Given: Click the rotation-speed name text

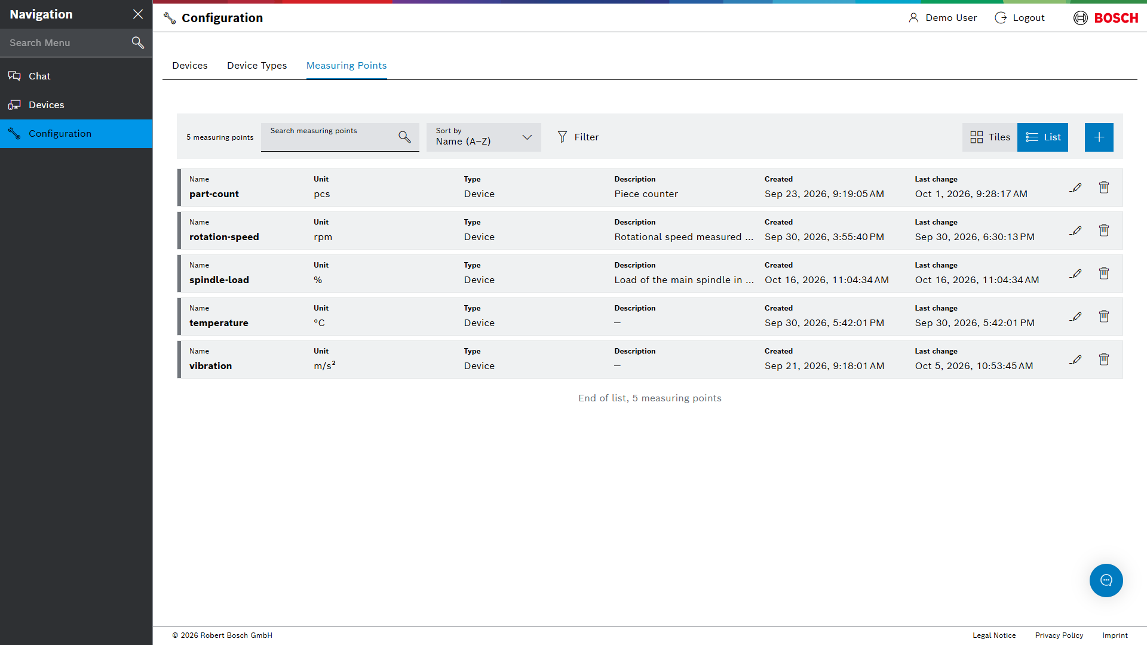Looking at the screenshot, I should [x=224, y=237].
